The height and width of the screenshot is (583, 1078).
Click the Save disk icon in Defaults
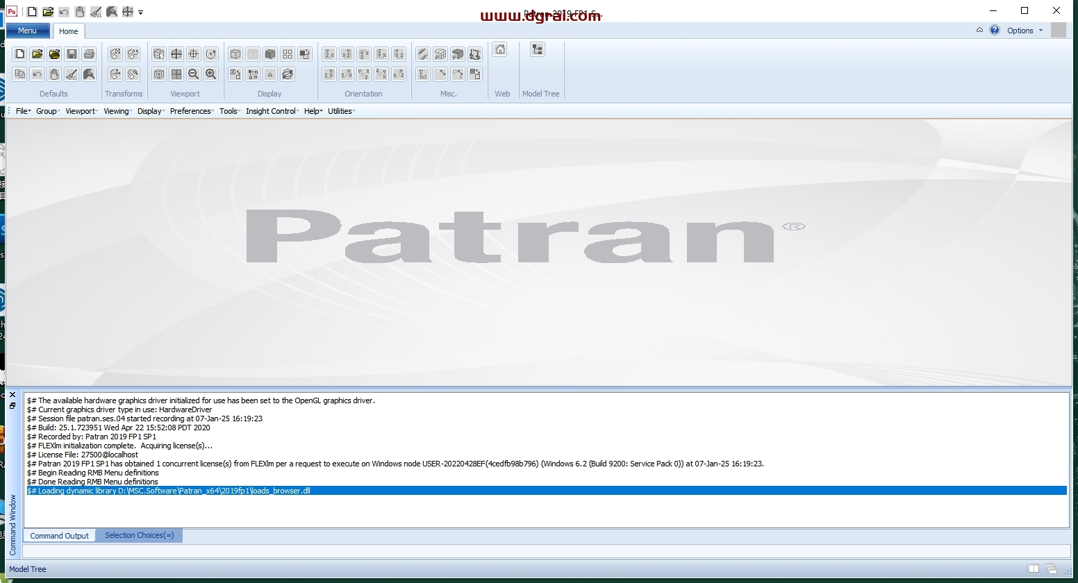coord(72,54)
